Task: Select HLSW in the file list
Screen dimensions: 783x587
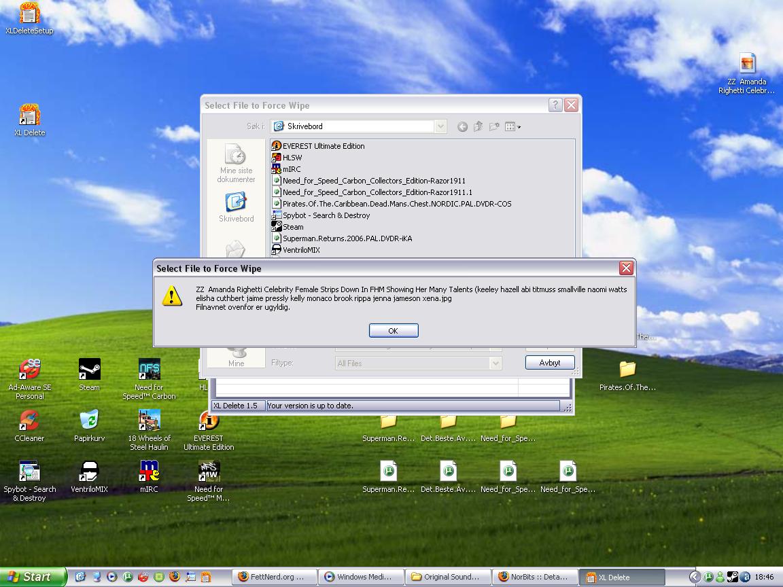Action: click(287, 157)
